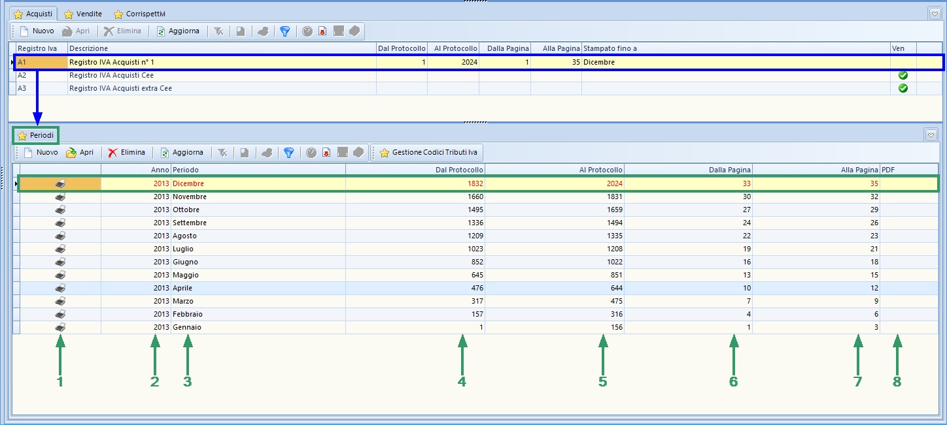Click the printer icon in the Luglio row
Image resolution: width=947 pixels, height=425 pixels.
point(60,249)
